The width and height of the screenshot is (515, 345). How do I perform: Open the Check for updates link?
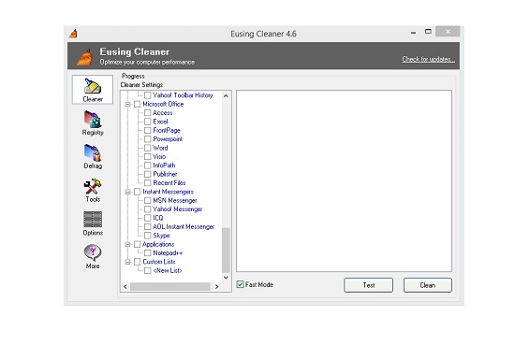pyautogui.click(x=429, y=59)
